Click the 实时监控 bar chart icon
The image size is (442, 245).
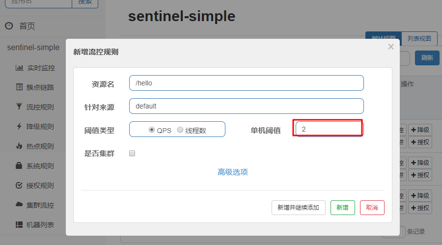[x=20, y=68]
